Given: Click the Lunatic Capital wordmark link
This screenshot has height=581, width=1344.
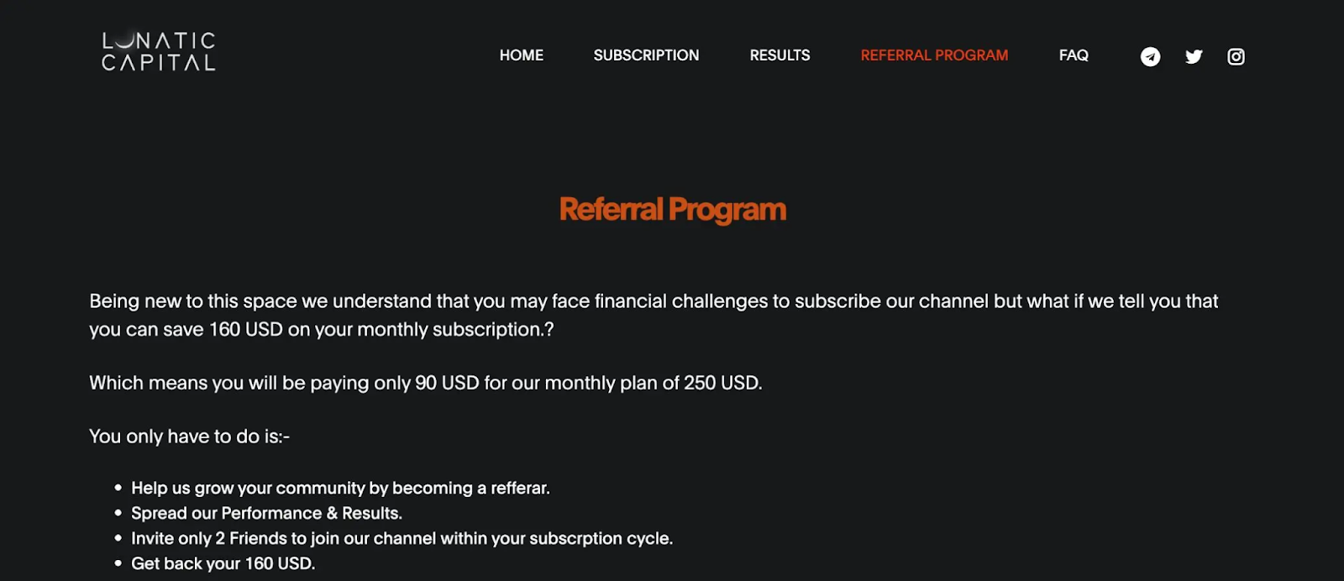Looking at the screenshot, I should click(157, 50).
